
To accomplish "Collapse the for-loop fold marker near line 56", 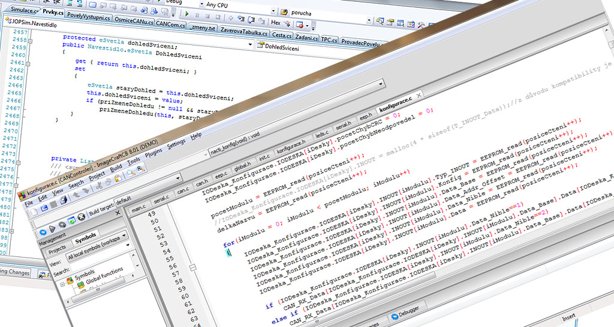I will click(x=192, y=268).
